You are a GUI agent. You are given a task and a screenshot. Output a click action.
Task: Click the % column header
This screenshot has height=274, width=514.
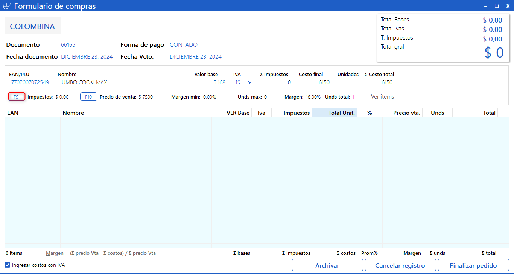(x=370, y=113)
